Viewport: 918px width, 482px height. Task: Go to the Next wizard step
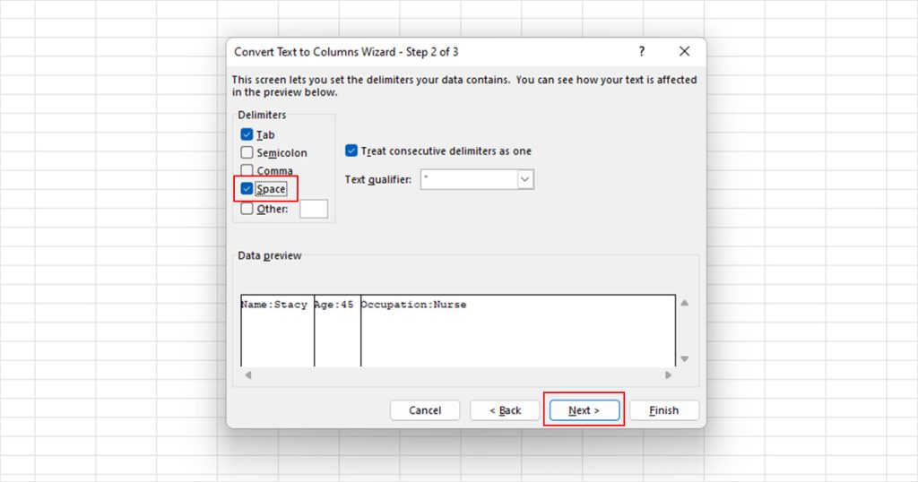585,410
